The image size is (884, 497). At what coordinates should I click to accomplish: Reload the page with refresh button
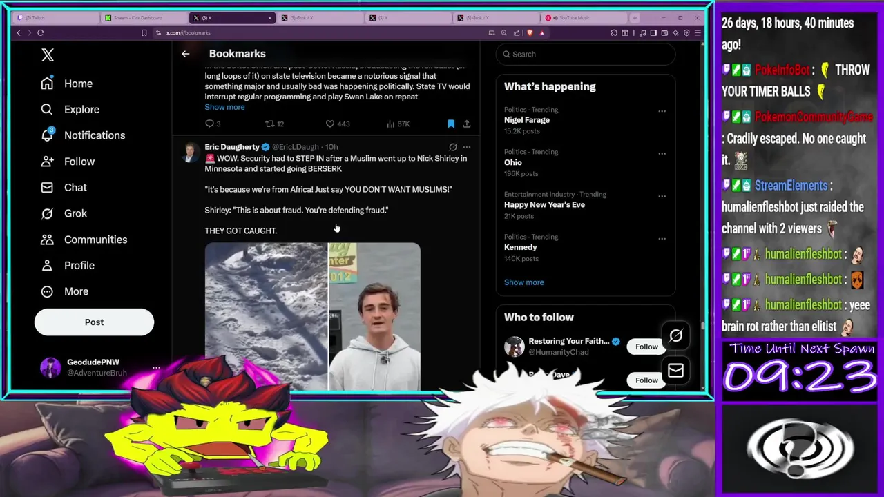pyautogui.click(x=41, y=32)
